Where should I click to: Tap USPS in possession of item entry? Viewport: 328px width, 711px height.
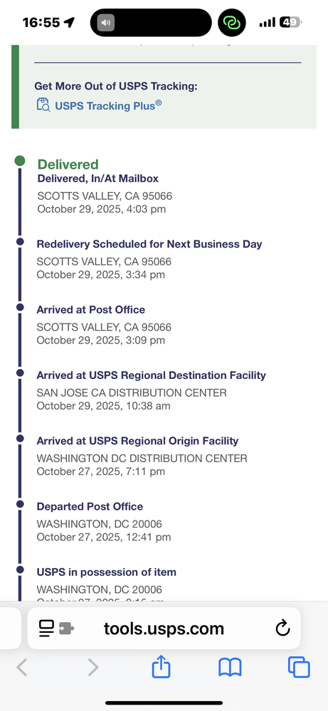coord(106,572)
